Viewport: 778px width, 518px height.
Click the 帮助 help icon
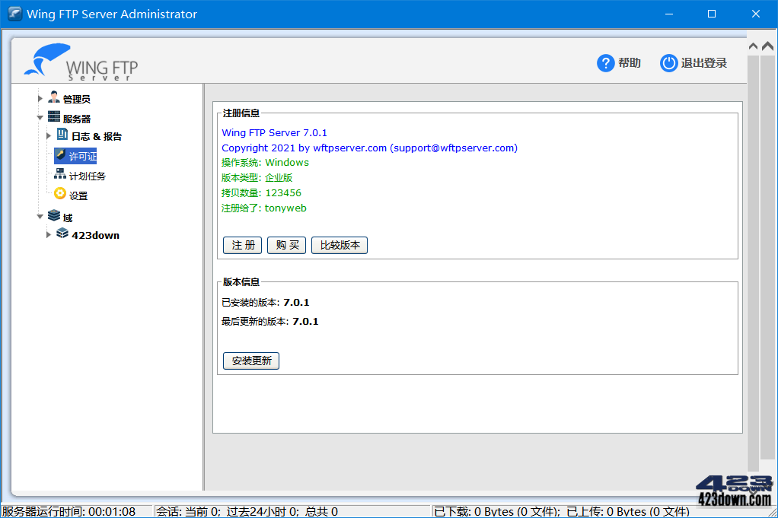coord(604,63)
